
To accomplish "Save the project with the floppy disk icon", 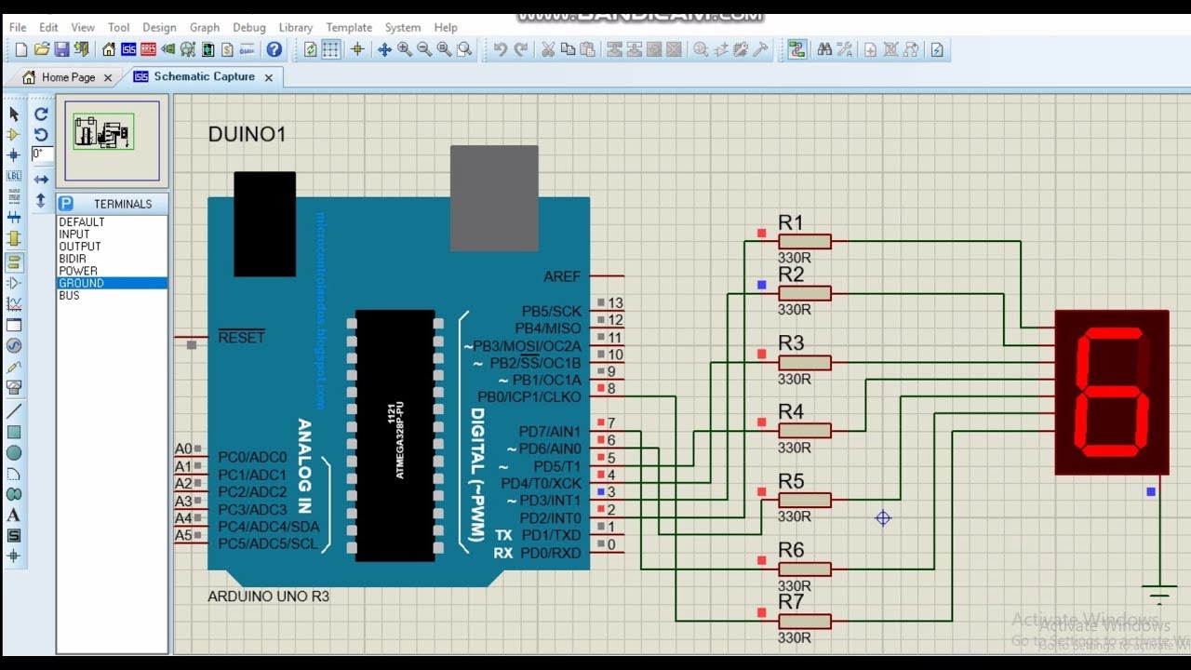I will (61, 49).
